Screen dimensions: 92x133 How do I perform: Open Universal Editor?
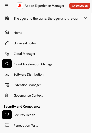tap(25, 43)
